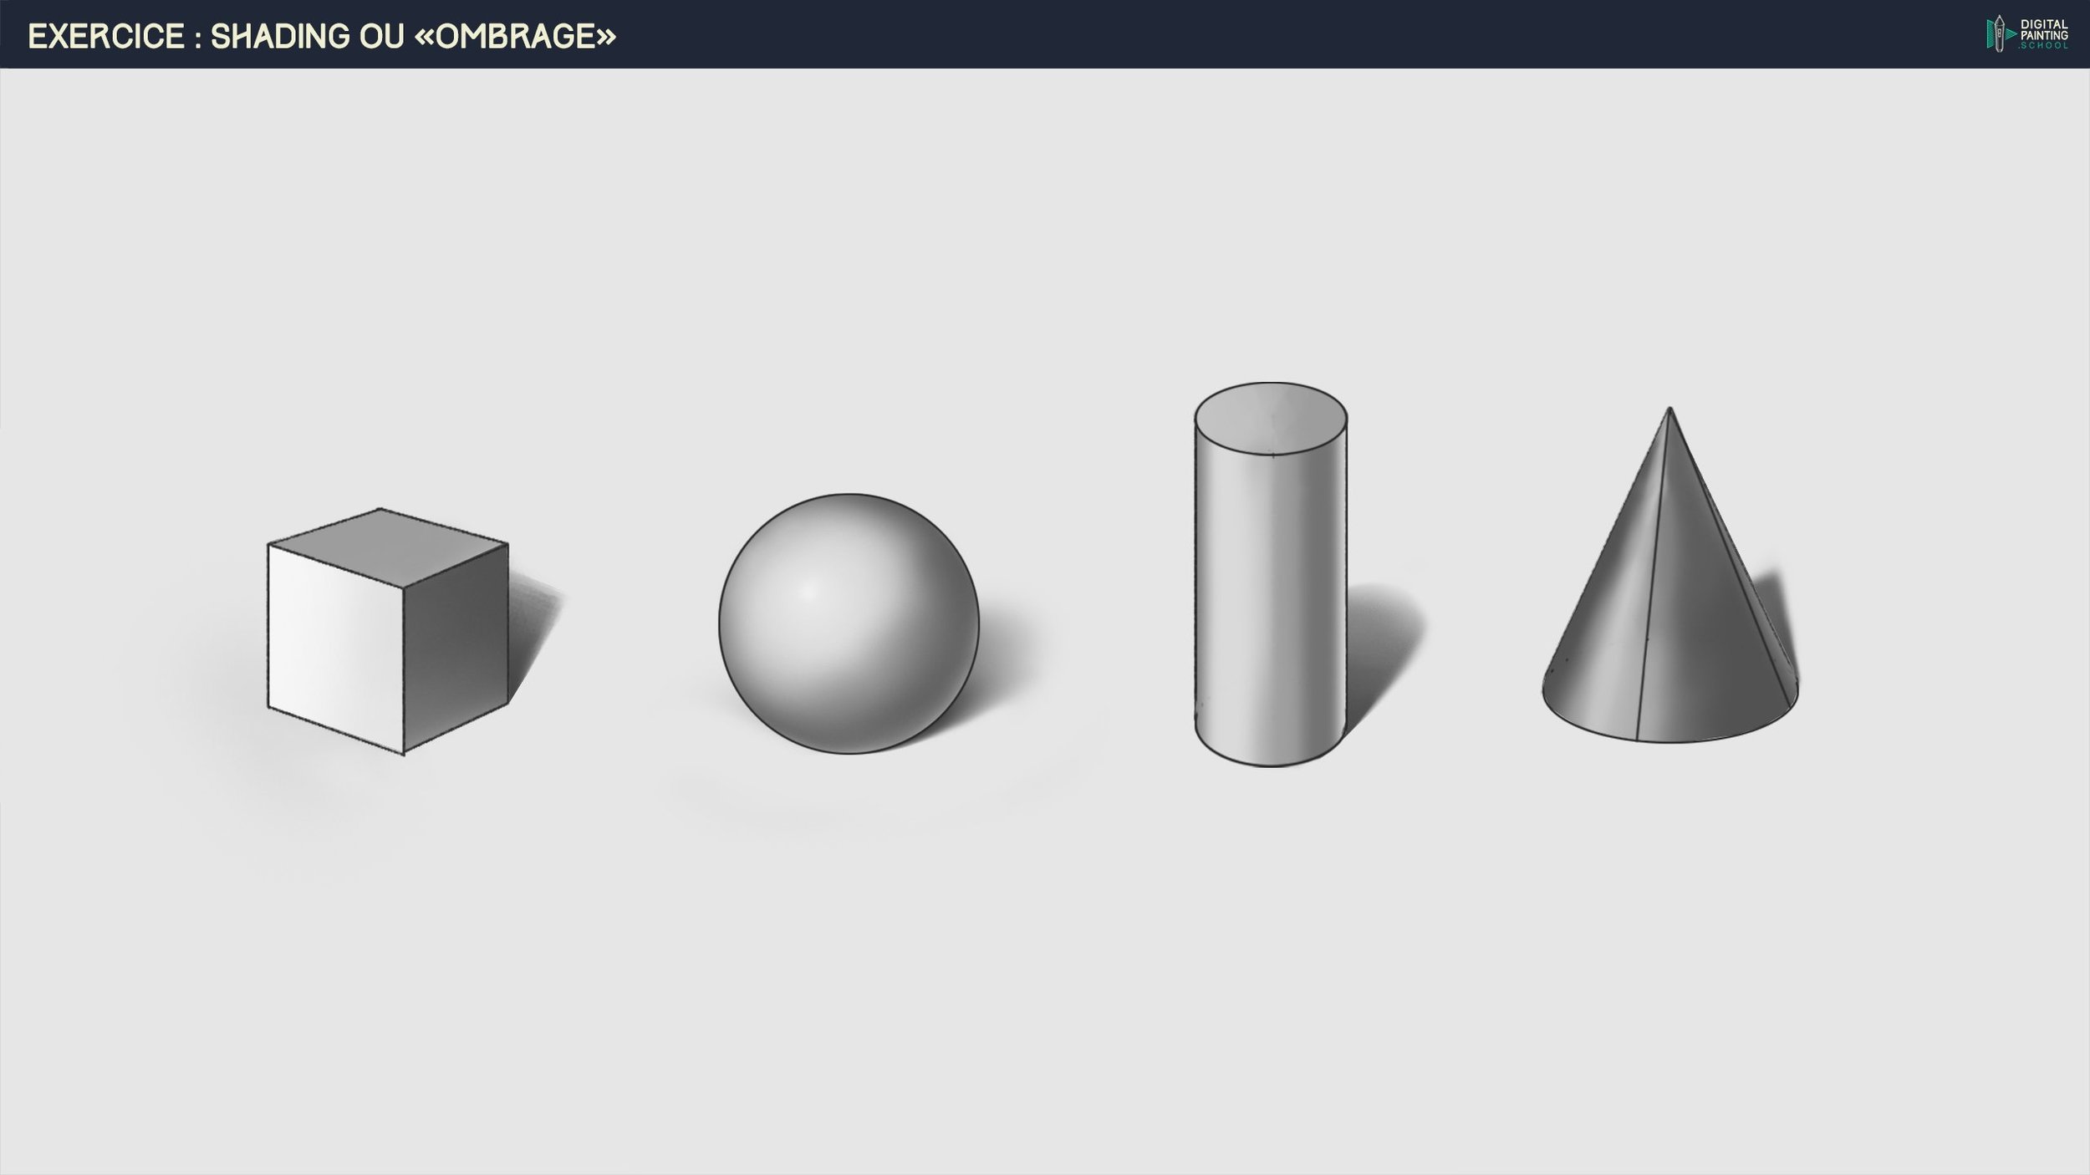The width and height of the screenshot is (2090, 1175).
Task: Click the top ellipse of the cylinder
Action: [1270, 420]
